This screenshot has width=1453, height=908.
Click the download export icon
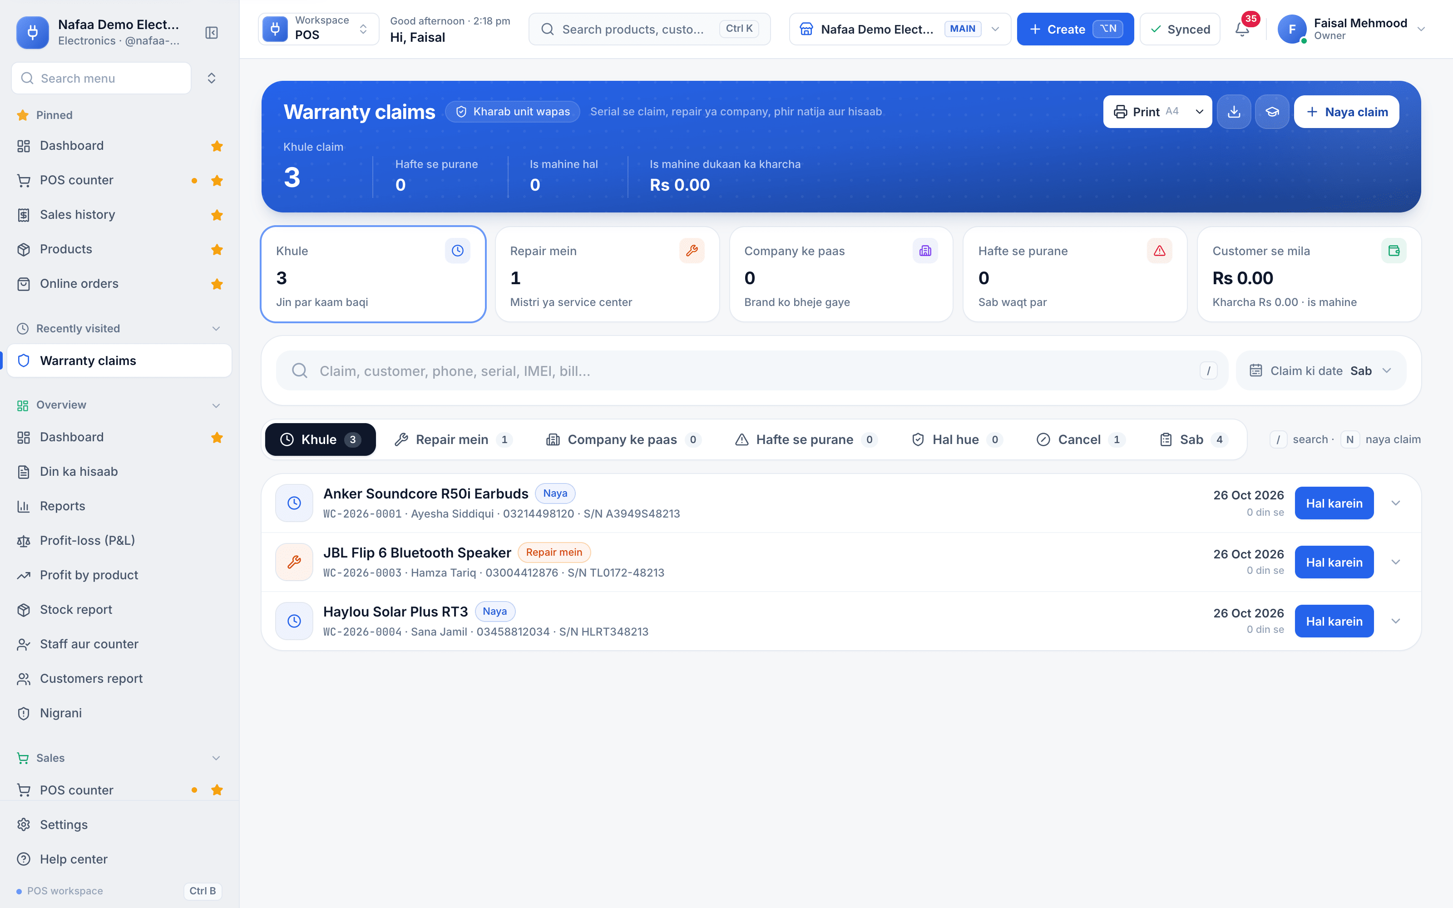1234,112
